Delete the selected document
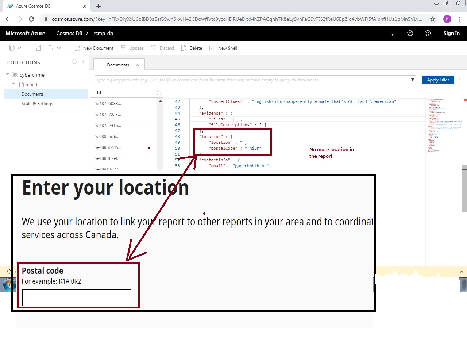 pos(192,48)
